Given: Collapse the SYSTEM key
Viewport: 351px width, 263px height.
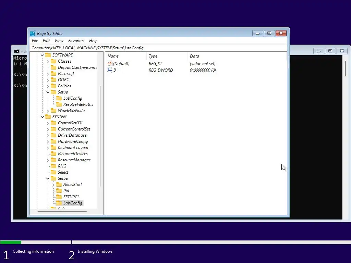Looking at the screenshot, I should pyautogui.click(x=42, y=117).
